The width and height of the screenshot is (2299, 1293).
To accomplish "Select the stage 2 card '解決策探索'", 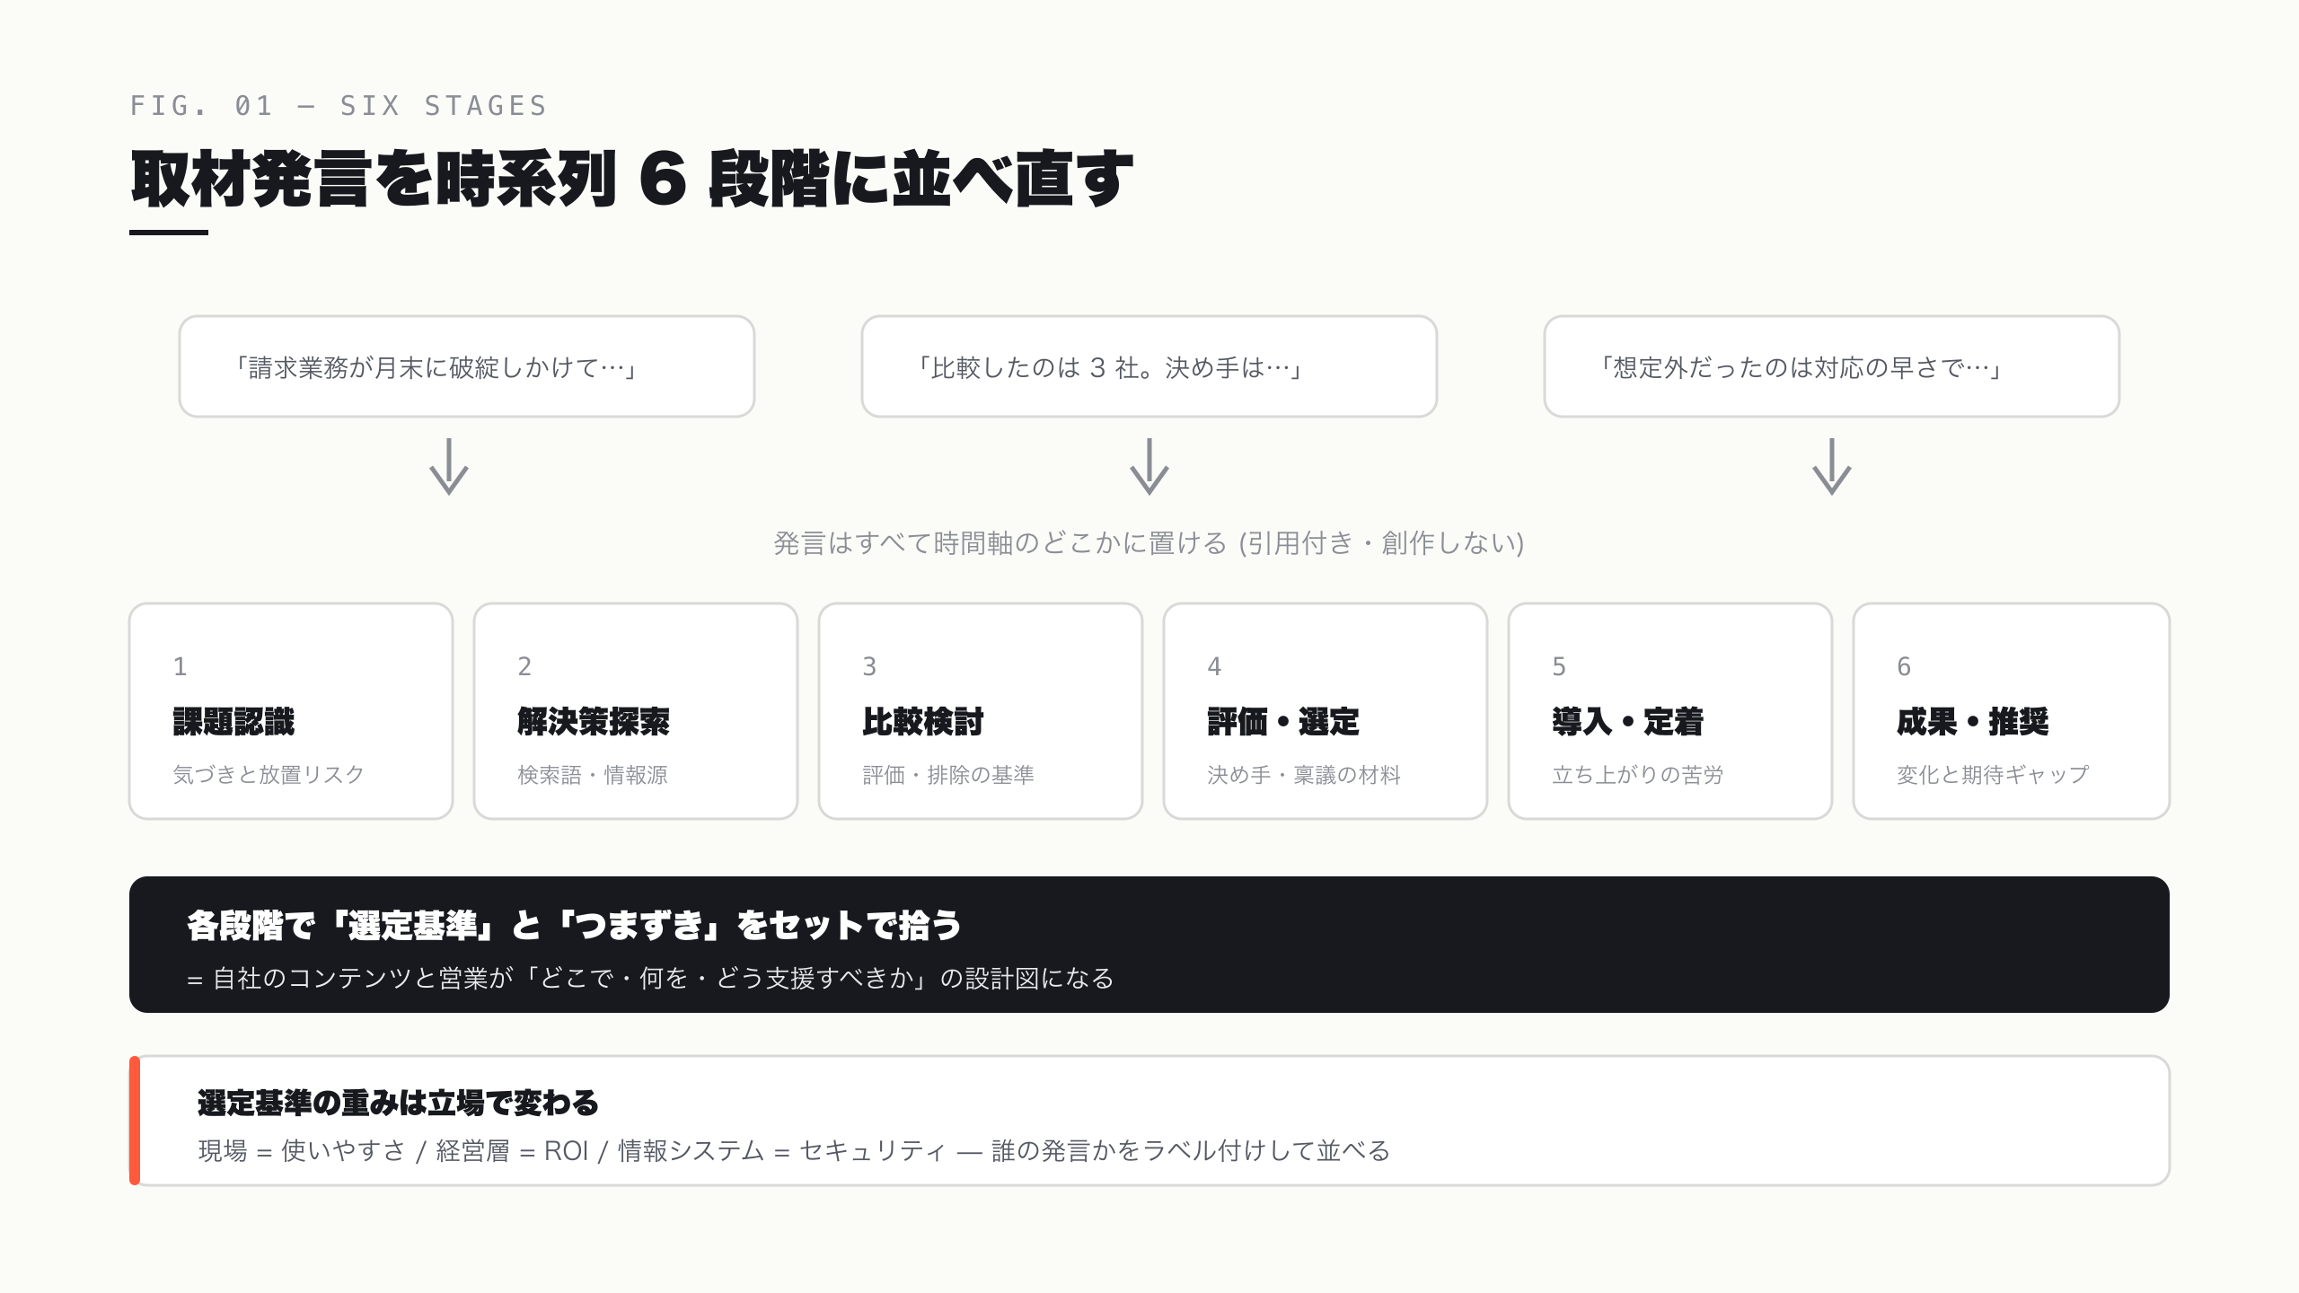I will pyautogui.click(x=636, y=711).
